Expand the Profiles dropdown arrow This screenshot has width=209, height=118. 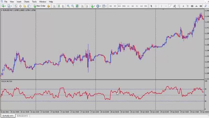click(11, 6)
